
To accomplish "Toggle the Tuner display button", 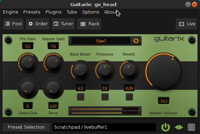I will coord(63,24).
